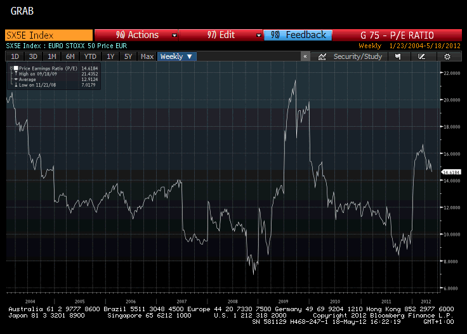The height and width of the screenshot is (334, 467).
Task: Click the GRAB heading text
Action: 22,11
